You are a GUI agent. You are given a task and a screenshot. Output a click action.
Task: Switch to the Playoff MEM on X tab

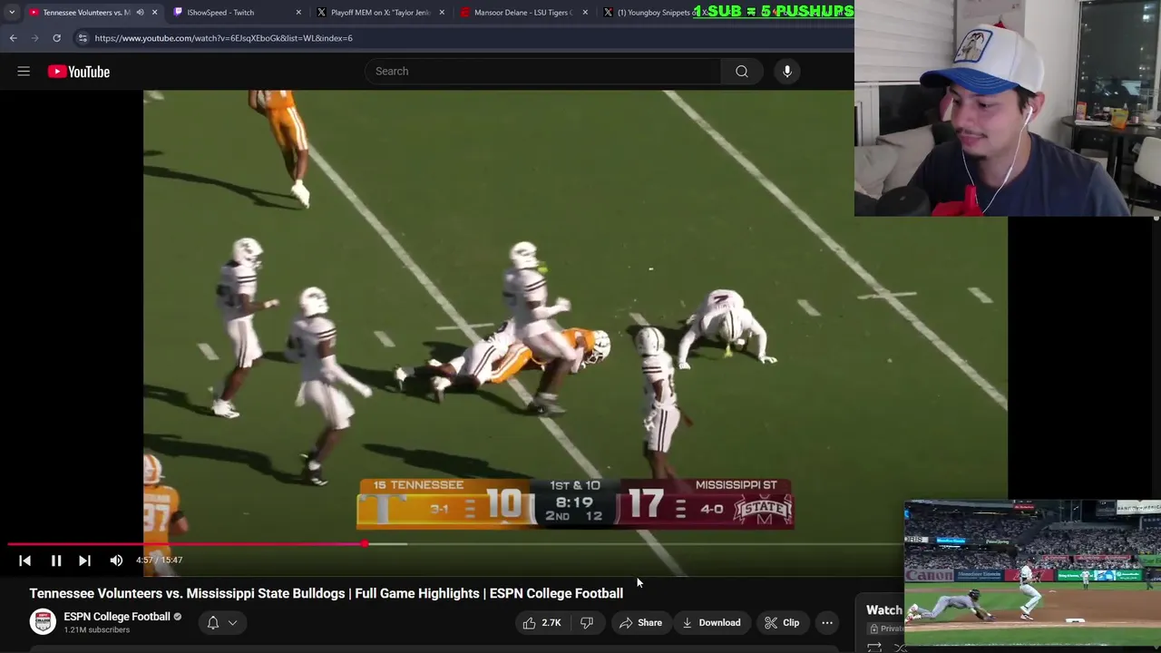click(379, 13)
